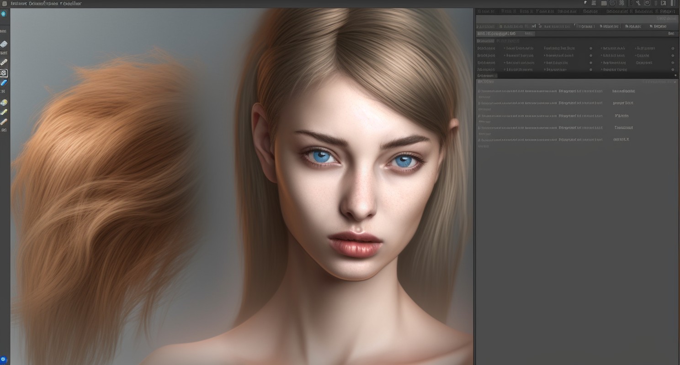Click the round teal icon atop the left toolbar
This screenshot has width=680, height=365.
(x=4, y=14)
